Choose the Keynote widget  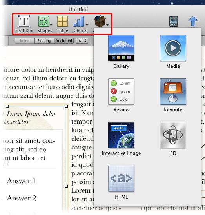173,91
